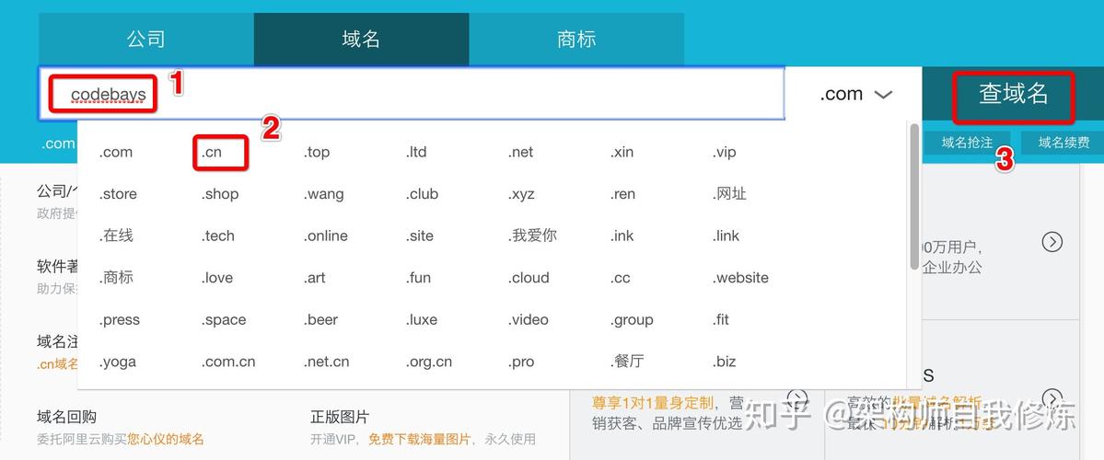Viewport: 1104px width, 460px height.
Task: Open the 尊享1对1量身定制 link
Action: (652, 403)
